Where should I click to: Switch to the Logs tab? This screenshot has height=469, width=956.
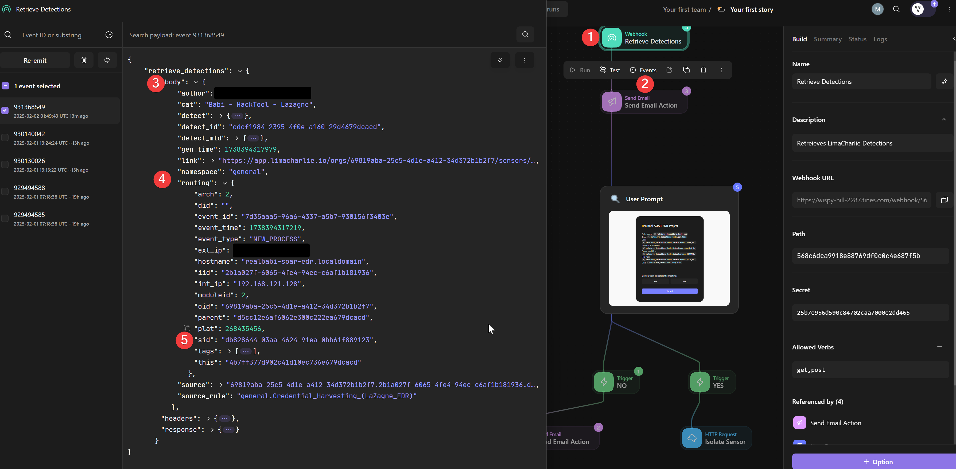click(880, 39)
